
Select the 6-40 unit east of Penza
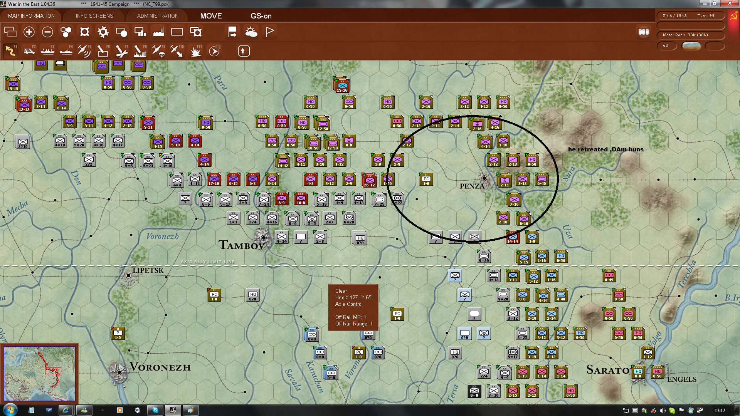tap(542, 179)
